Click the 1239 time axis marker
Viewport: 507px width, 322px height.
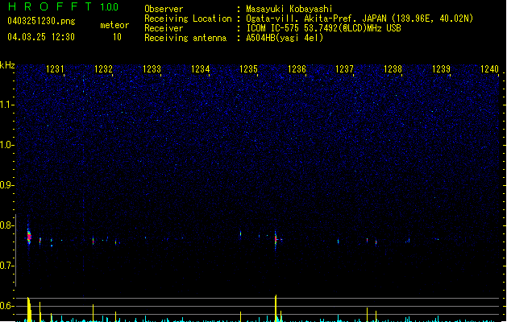pos(441,69)
